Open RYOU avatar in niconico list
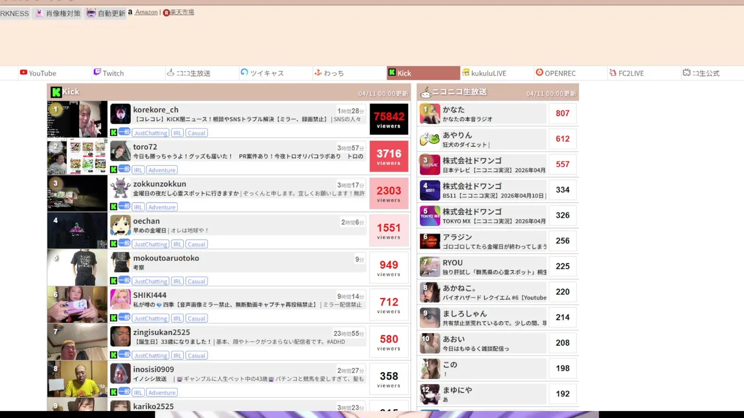Viewport: 744px width, 418px height. click(430, 267)
